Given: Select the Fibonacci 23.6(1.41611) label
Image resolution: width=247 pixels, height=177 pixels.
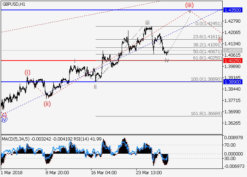Looking at the screenshot, I should pyautogui.click(x=207, y=37).
